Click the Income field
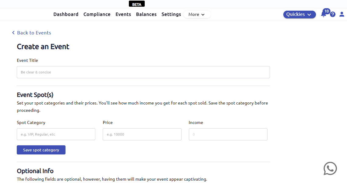 tap(228, 134)
